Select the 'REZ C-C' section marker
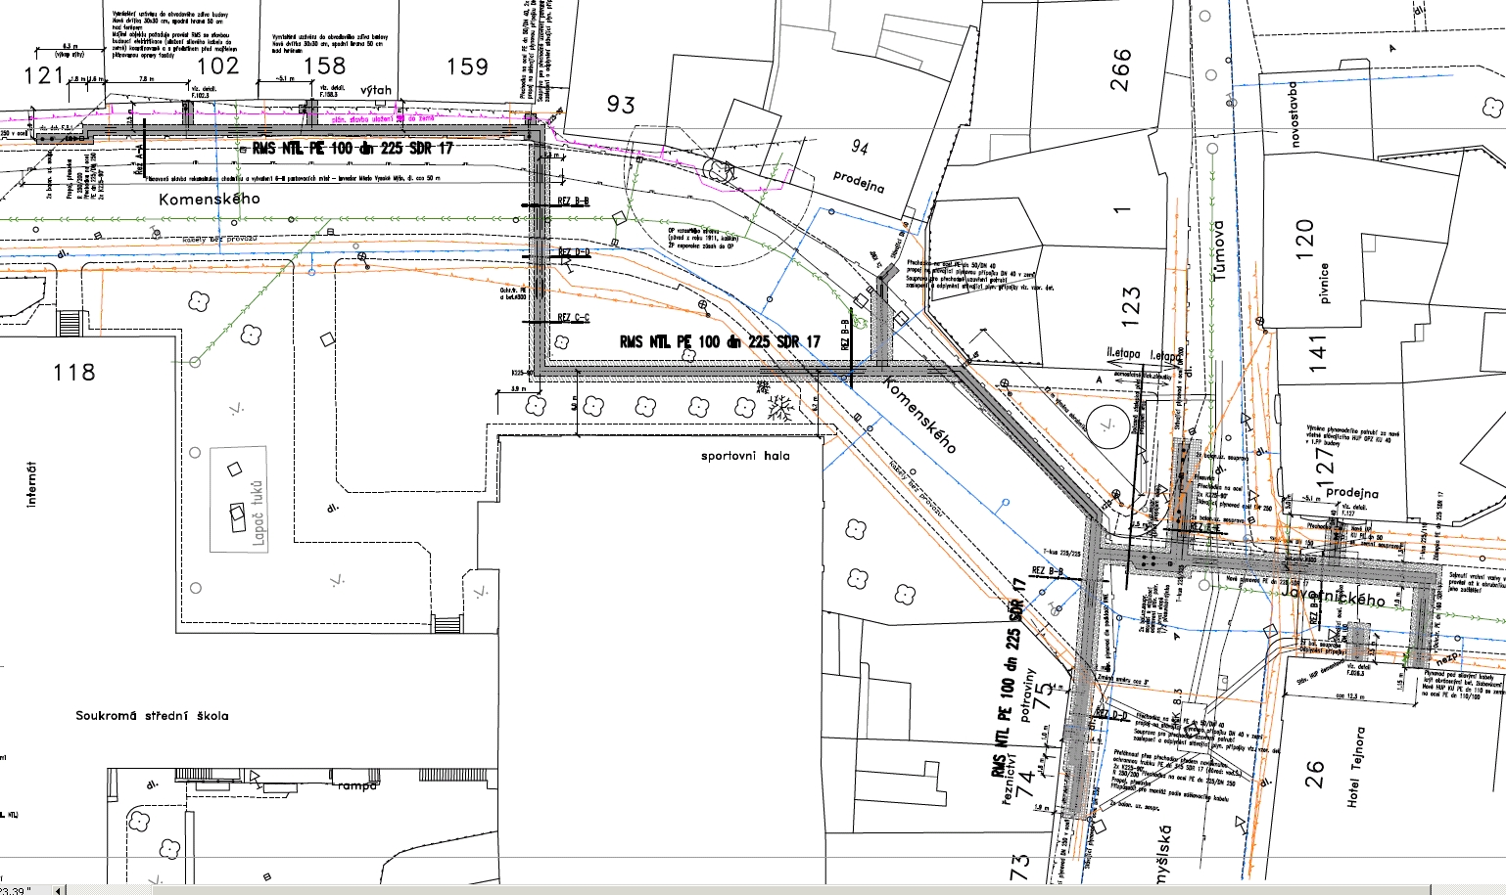The height and width of the screenshot is (895, 1506). (x=574, y=318)
